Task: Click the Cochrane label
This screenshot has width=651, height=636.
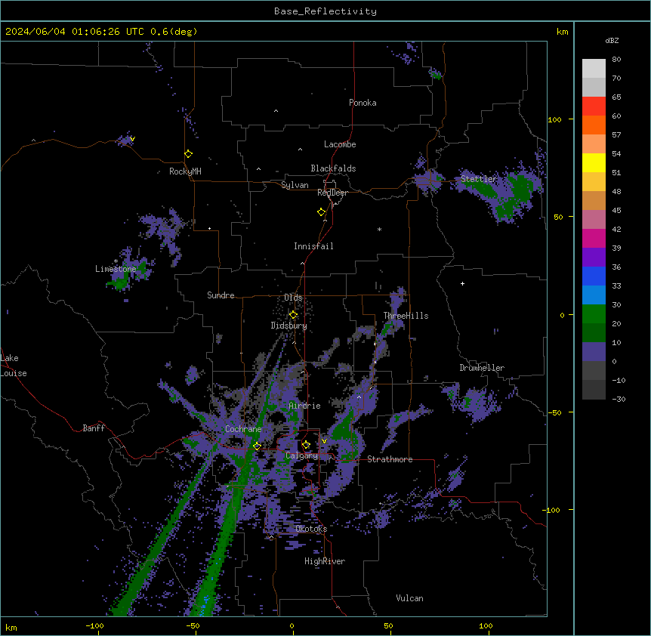Action: click(243, 429)
